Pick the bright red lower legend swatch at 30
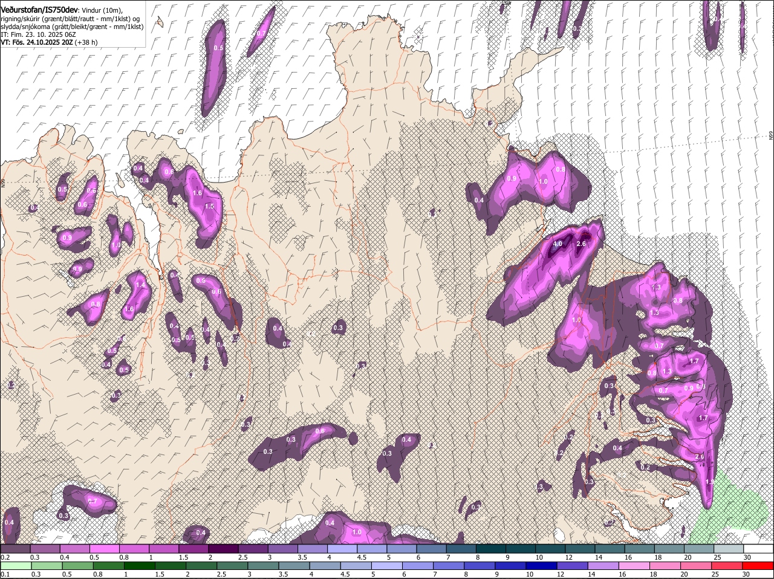 [757, 566]
